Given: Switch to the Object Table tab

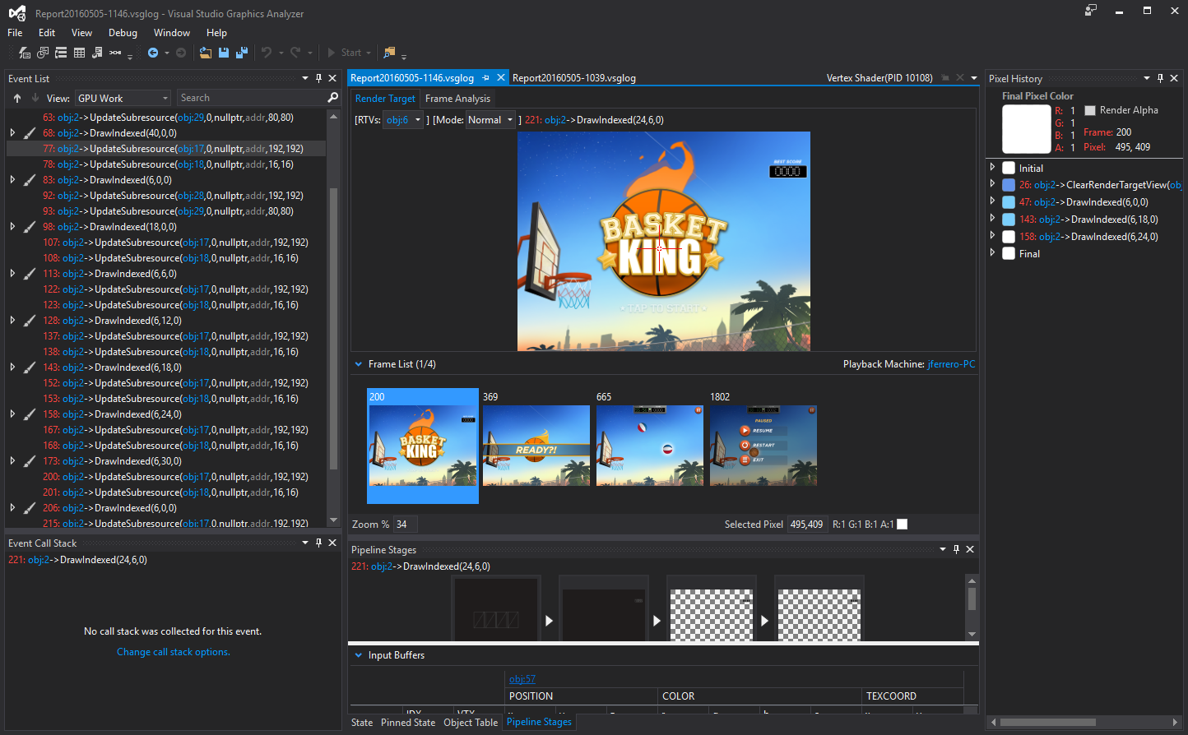Looking at the screenshot, I should coord(471,723).
